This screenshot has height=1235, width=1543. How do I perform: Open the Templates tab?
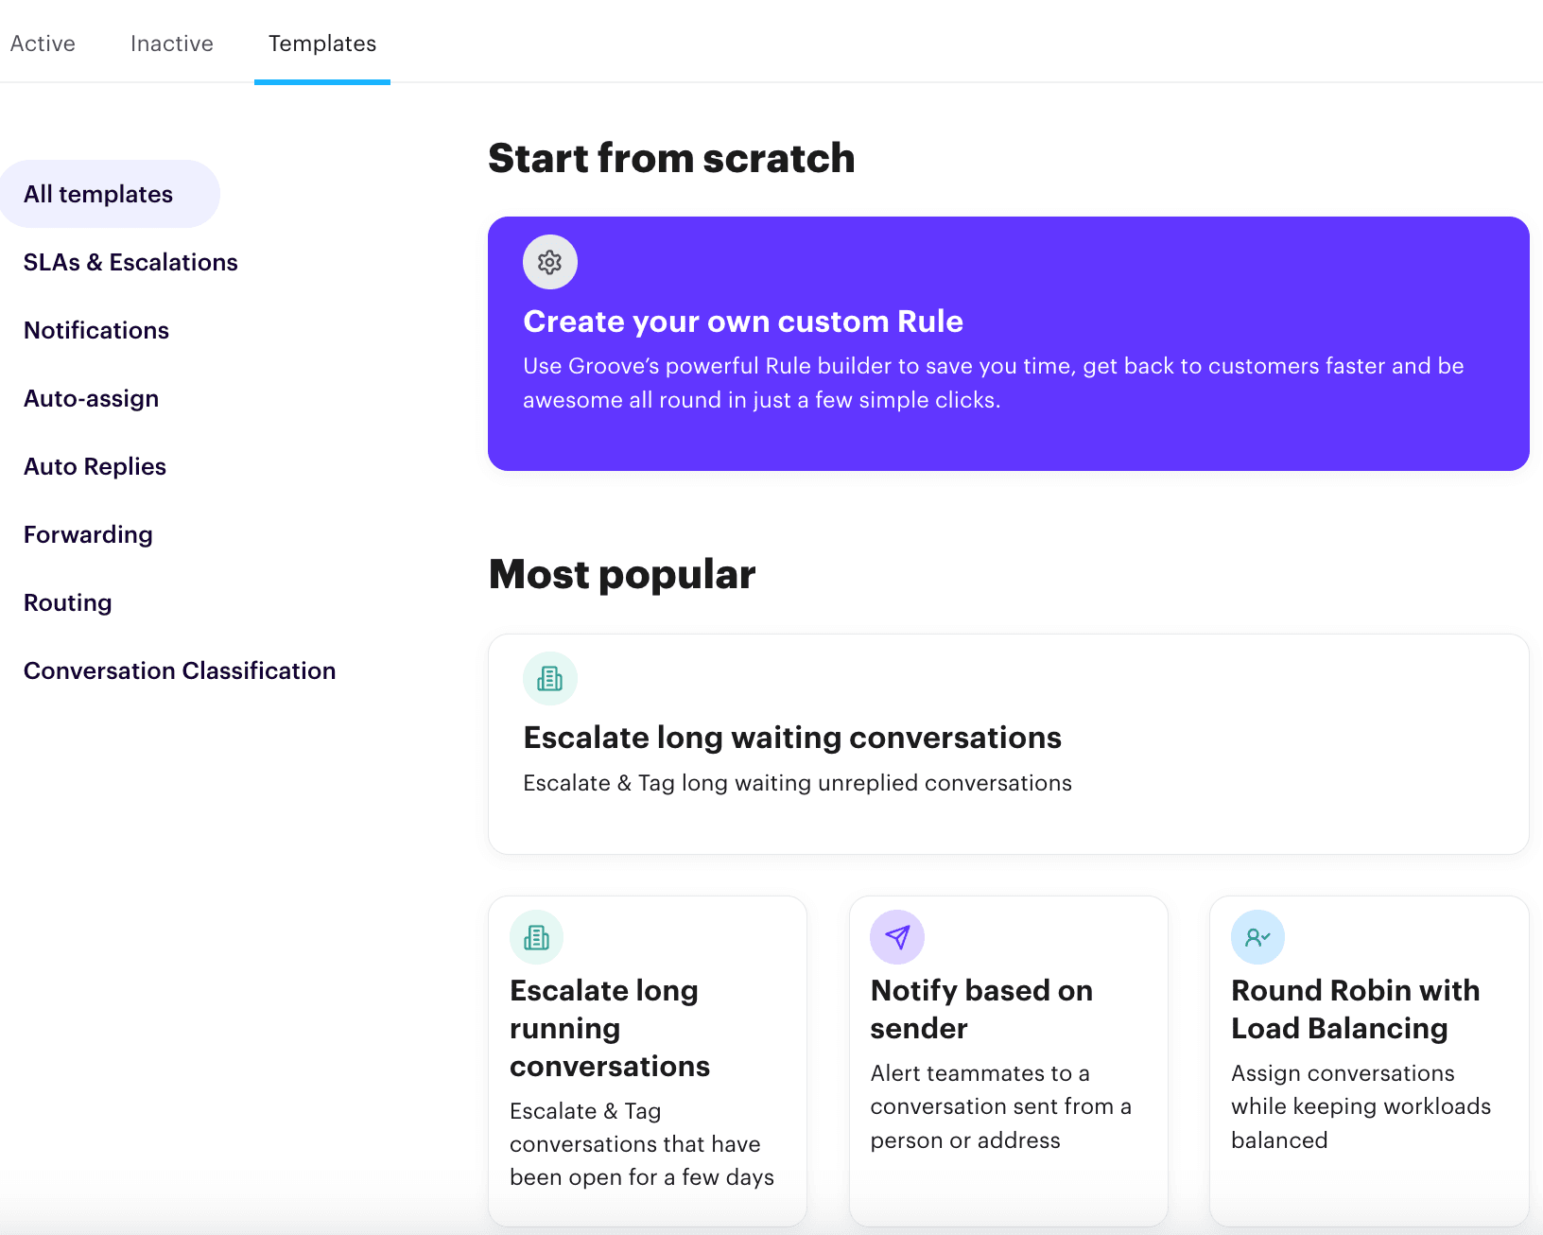click(321, 43)
